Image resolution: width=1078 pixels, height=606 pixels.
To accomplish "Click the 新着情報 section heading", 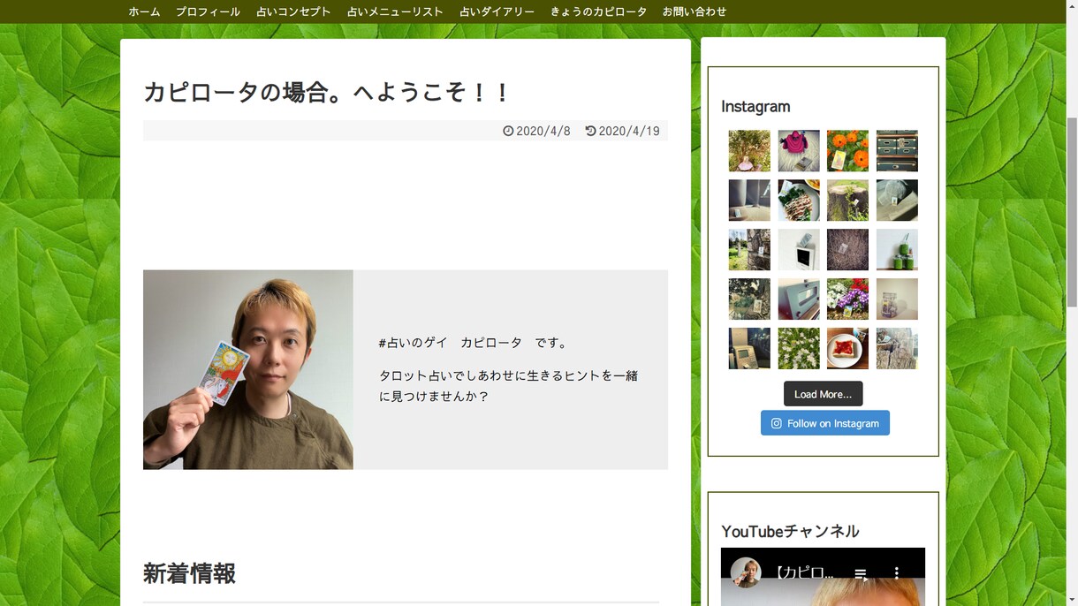I will click(189, 574).
